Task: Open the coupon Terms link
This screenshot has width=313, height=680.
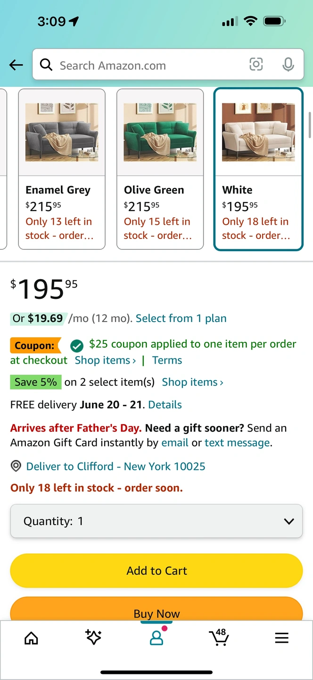Action: (x=167, y=360)
